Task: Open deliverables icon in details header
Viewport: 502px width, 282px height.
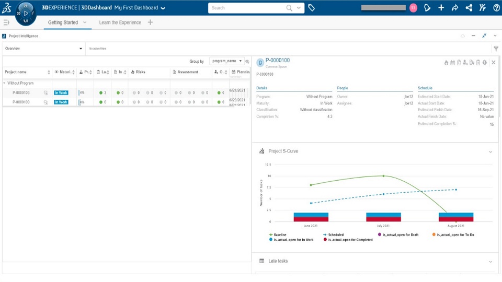Action: pos(472,63)
